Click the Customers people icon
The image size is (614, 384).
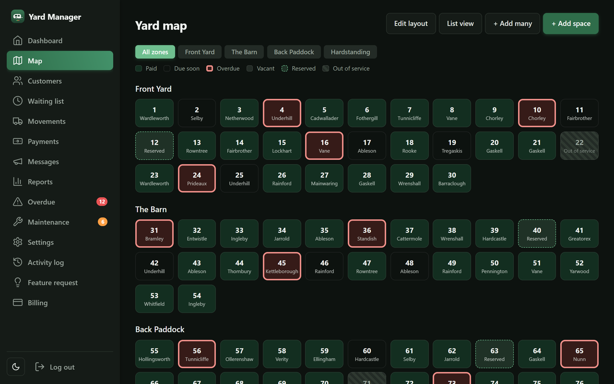coord(18,81)
